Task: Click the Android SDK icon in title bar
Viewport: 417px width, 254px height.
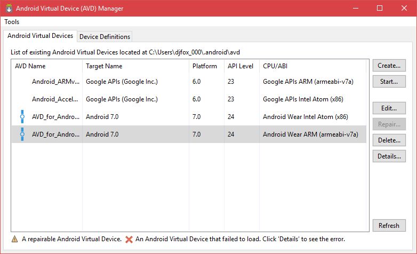Action: point(9,8)
